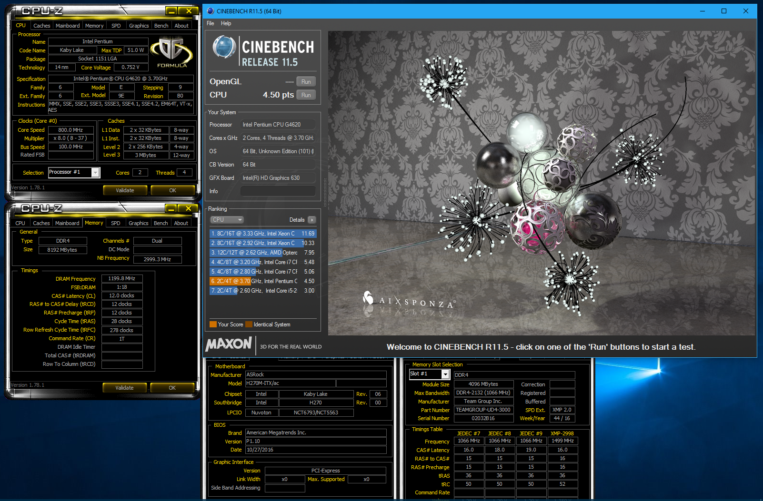Switch to CPU tab in lower CPU-Z window
763x501 pixels.
pos(20,223)
